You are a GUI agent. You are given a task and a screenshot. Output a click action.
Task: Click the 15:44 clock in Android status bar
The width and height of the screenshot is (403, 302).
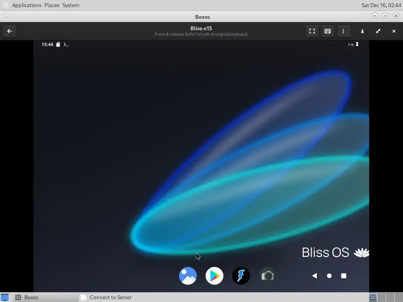click(48, 44)
